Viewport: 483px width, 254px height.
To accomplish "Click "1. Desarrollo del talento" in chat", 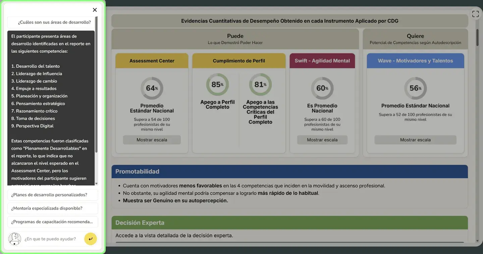I will [x=36, y=66].
